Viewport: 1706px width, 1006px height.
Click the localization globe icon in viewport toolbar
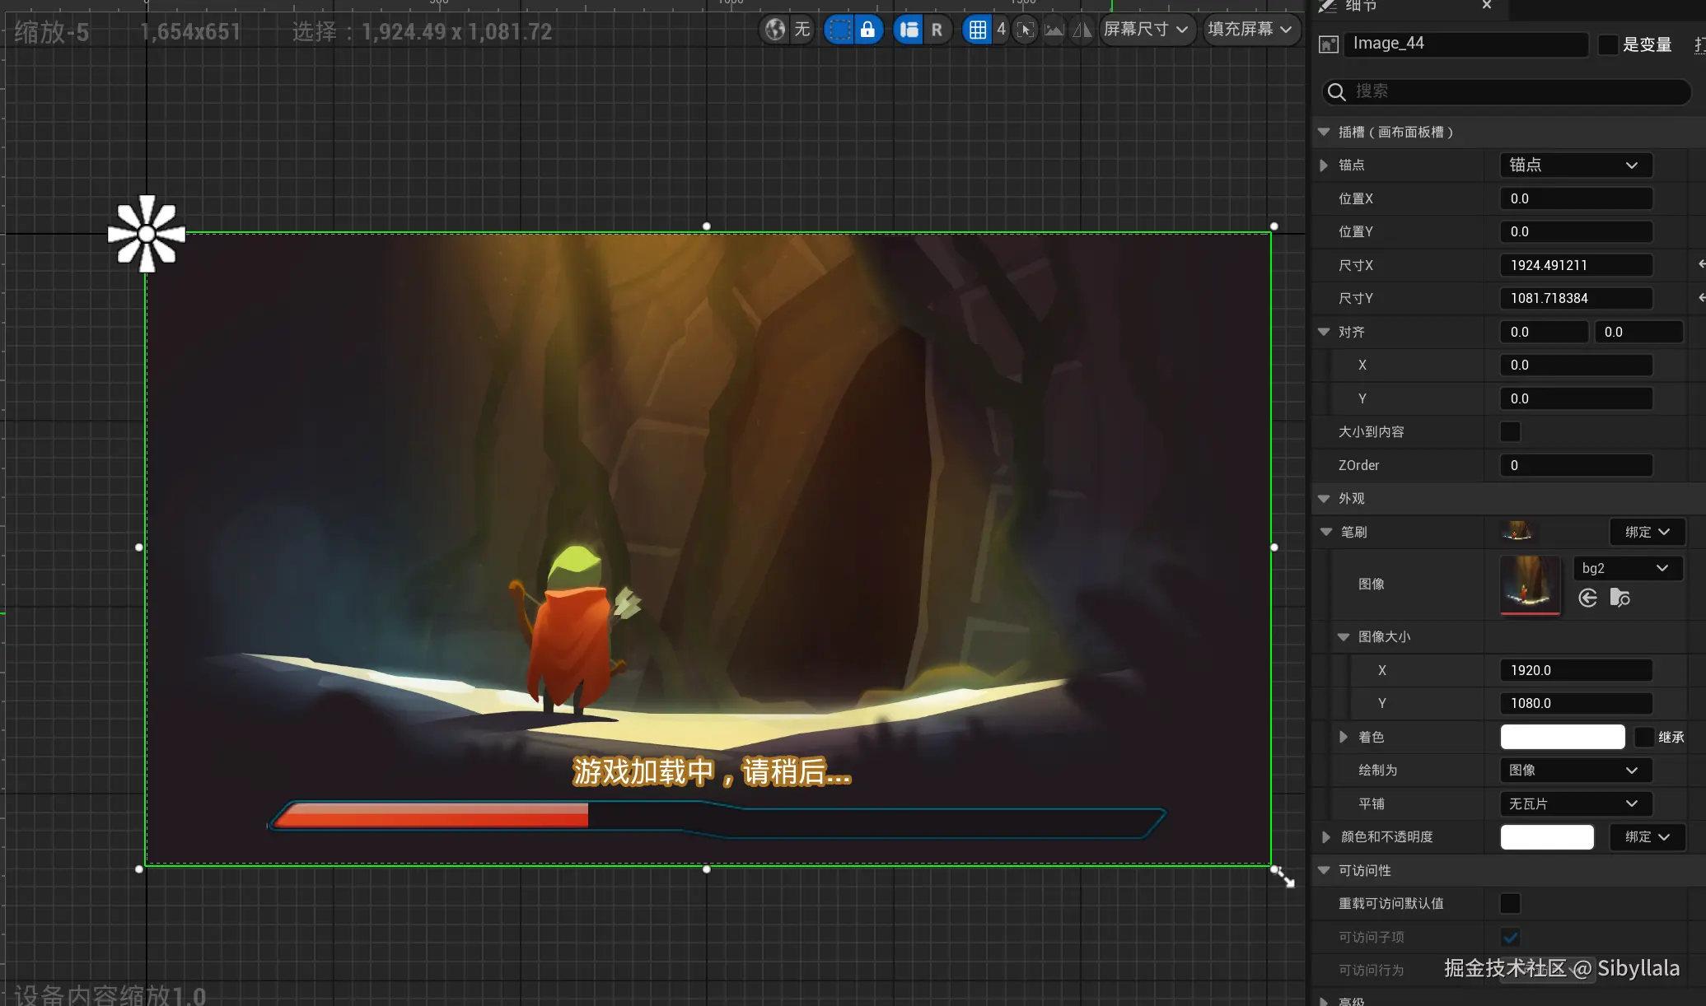click(x=775, y=30)
